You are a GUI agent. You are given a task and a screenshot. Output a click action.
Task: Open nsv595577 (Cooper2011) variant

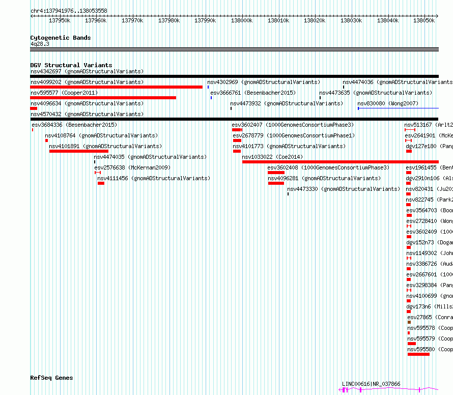pos(64,93)
